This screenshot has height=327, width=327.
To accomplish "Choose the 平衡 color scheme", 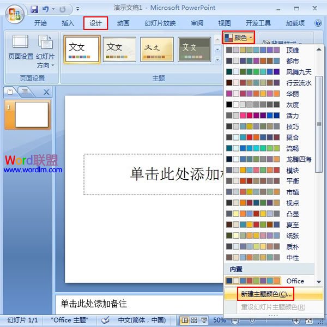I will pos(269,181).
